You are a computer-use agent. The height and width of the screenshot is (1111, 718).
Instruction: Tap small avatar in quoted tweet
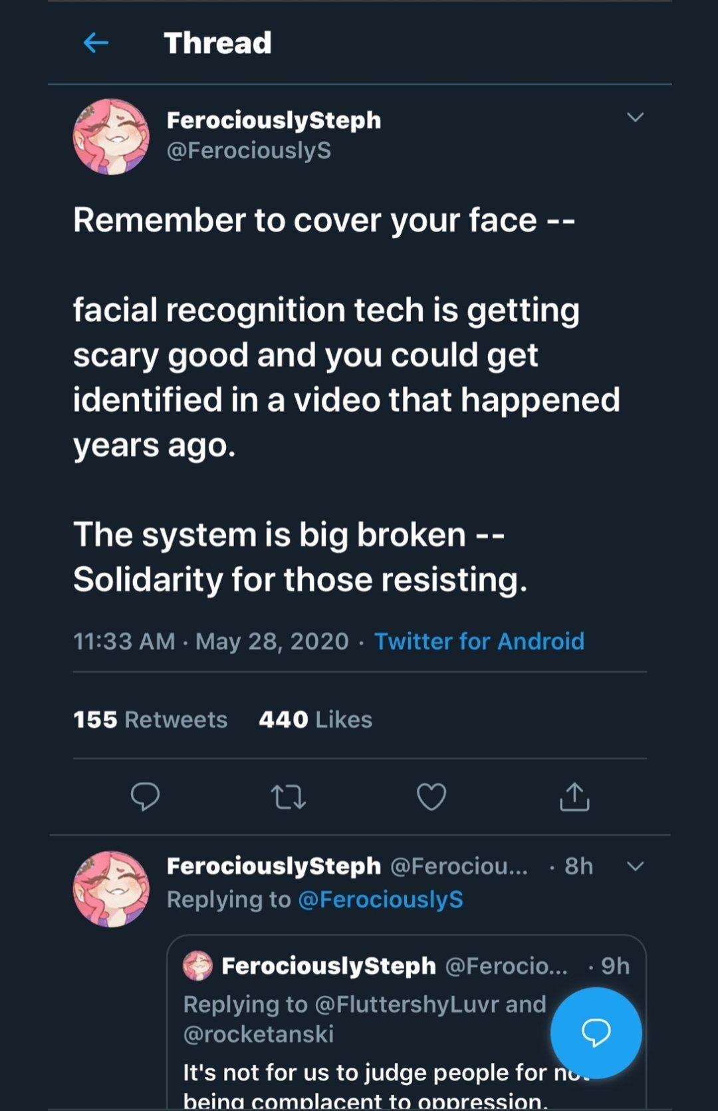[197, 966]
